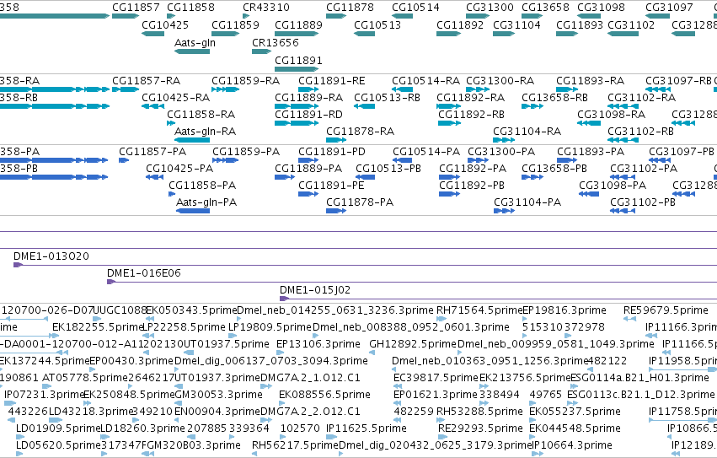The height and width of the screenshot is (458, 717).
Task: Select the RE29293.5prime EST label
Action: tap(480, 428)
